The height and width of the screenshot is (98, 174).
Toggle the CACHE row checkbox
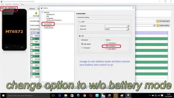[x=32, y=74]
